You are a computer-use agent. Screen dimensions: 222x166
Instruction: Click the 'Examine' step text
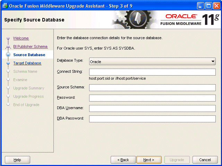[20, 80]
